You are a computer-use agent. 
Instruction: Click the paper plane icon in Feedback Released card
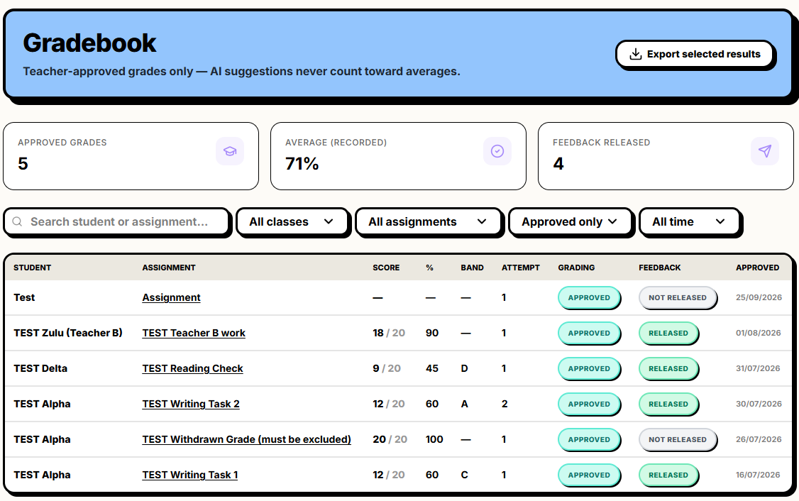(x=765, y=151)
